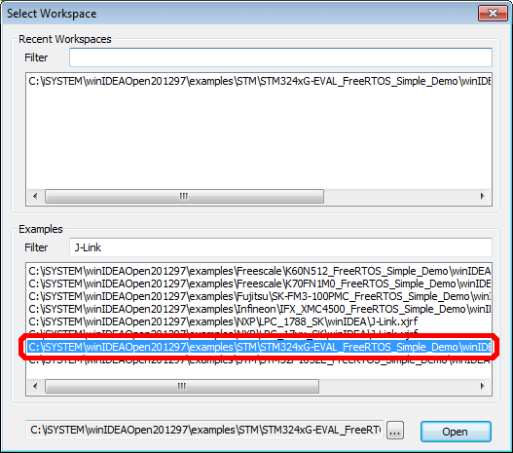The width and height of the screenshot is (513, 453).
Task: Click the Recent Workspaces horizontal scrollbar thumb
Action: 184,196
